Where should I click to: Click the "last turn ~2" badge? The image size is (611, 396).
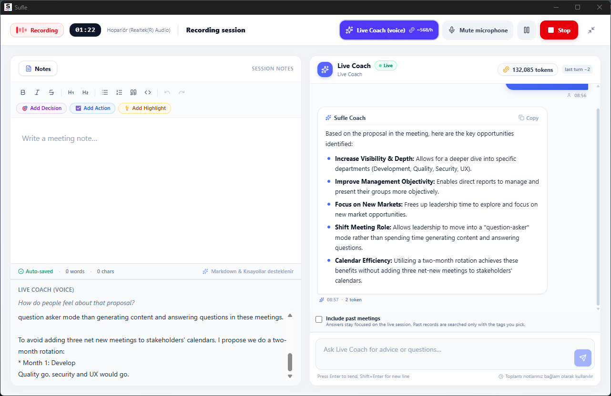578,69
